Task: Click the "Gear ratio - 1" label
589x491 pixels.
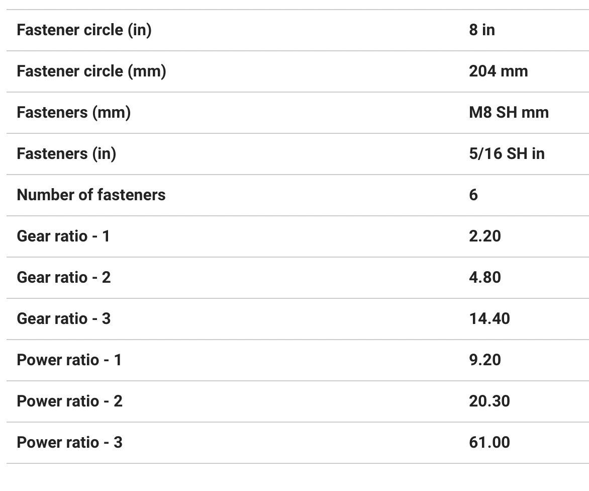Action: pos(63,236)
